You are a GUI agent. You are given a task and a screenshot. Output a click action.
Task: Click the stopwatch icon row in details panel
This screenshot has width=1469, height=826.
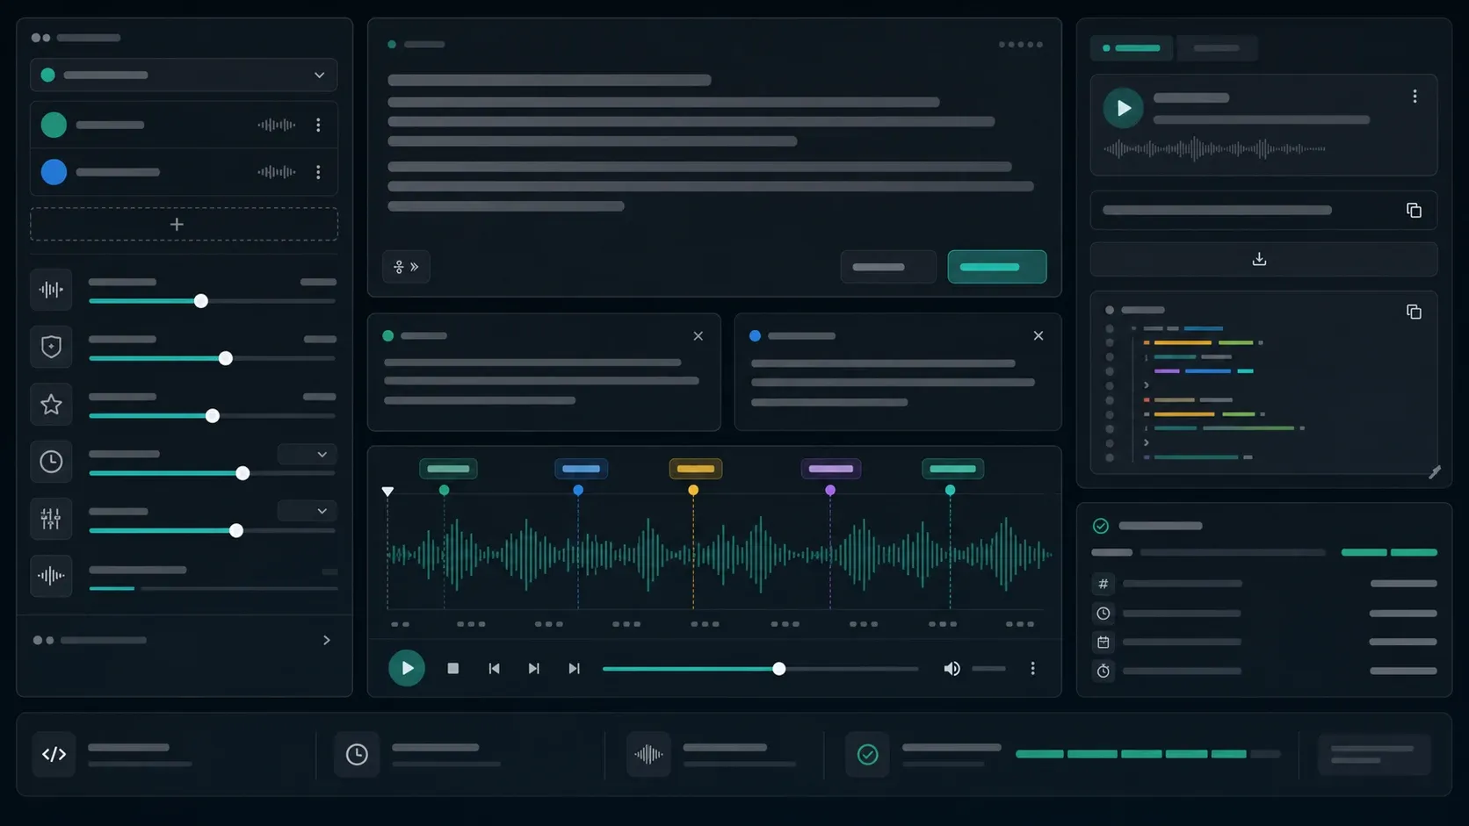(x=1264, y=672)
